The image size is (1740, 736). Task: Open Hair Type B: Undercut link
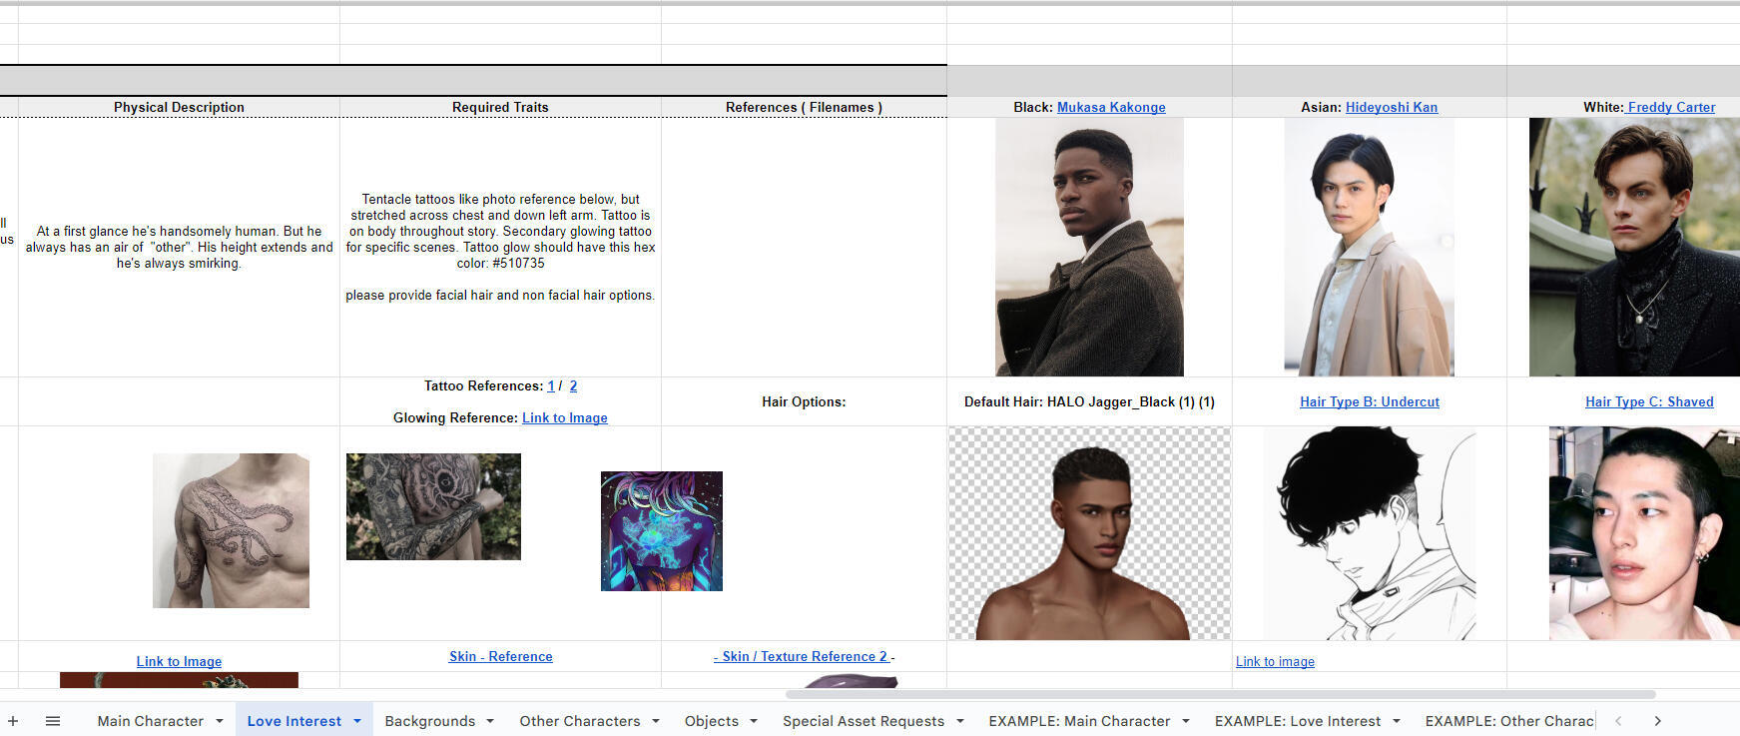tap(1369, 401)
